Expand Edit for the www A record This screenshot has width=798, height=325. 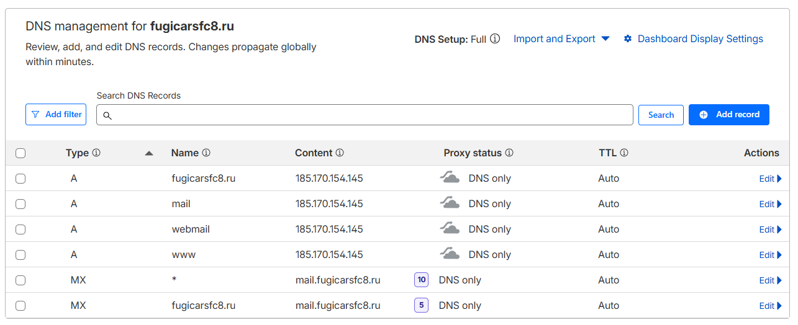click(770, 255)
